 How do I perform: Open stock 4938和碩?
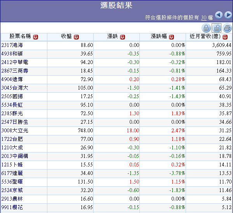tap(12, 54)
